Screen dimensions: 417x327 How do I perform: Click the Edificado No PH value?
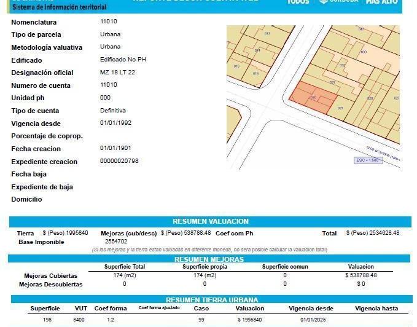tap(123, 60)
